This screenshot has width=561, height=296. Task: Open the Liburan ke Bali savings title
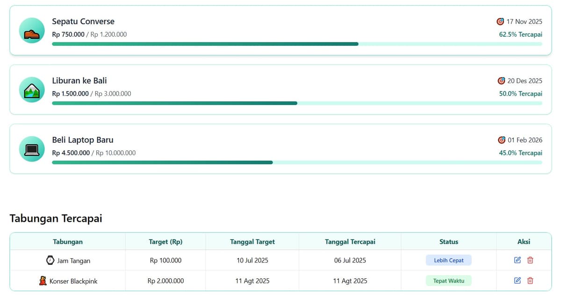tap(79, 80)
